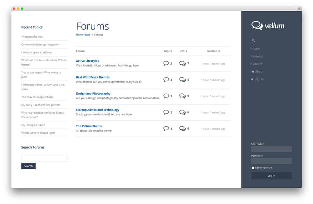
Task: Click the lock icon beside Sign in
Action: [x=252, y=79]
